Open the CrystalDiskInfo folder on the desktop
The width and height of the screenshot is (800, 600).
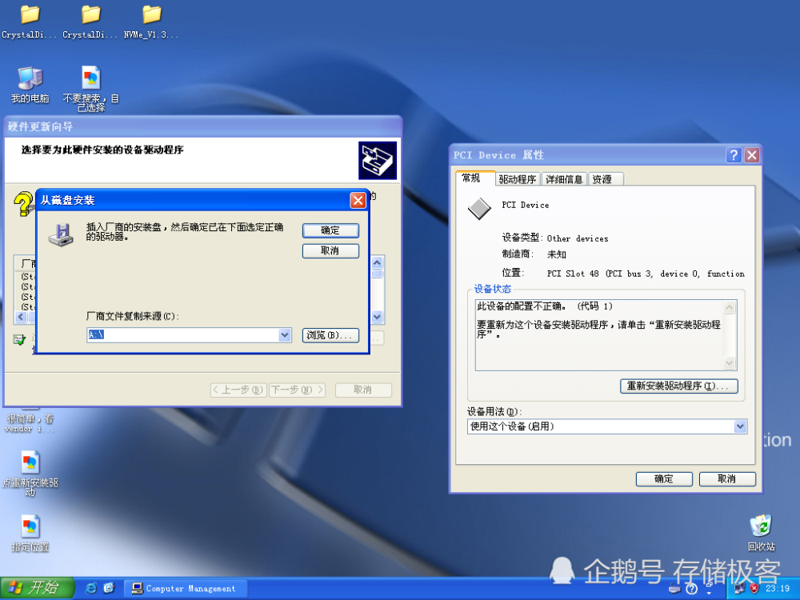click(29, 16)
